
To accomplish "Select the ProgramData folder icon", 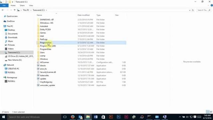I will click(38, 49).
